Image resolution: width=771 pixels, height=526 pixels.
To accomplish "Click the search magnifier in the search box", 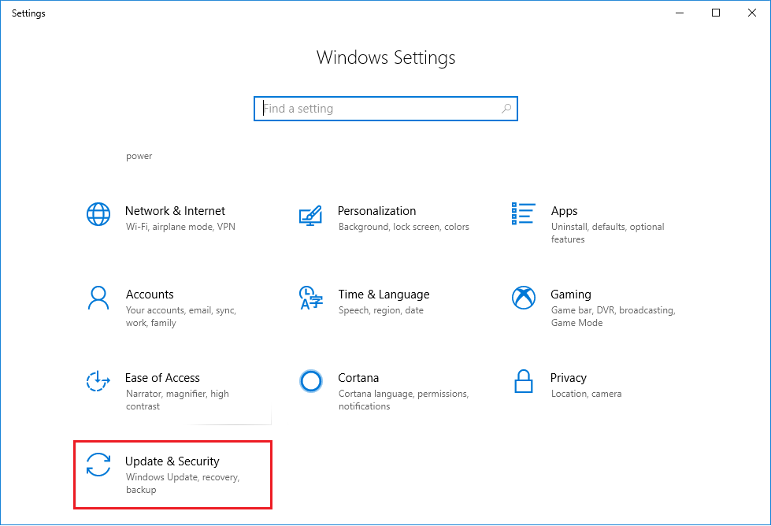I will [506, 108].
